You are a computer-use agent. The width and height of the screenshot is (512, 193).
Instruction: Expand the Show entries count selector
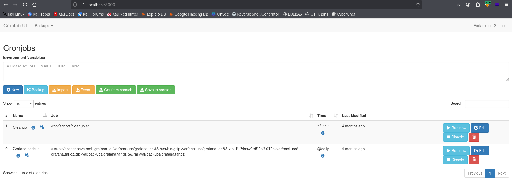pyautogui.click(x=24, y=104)
